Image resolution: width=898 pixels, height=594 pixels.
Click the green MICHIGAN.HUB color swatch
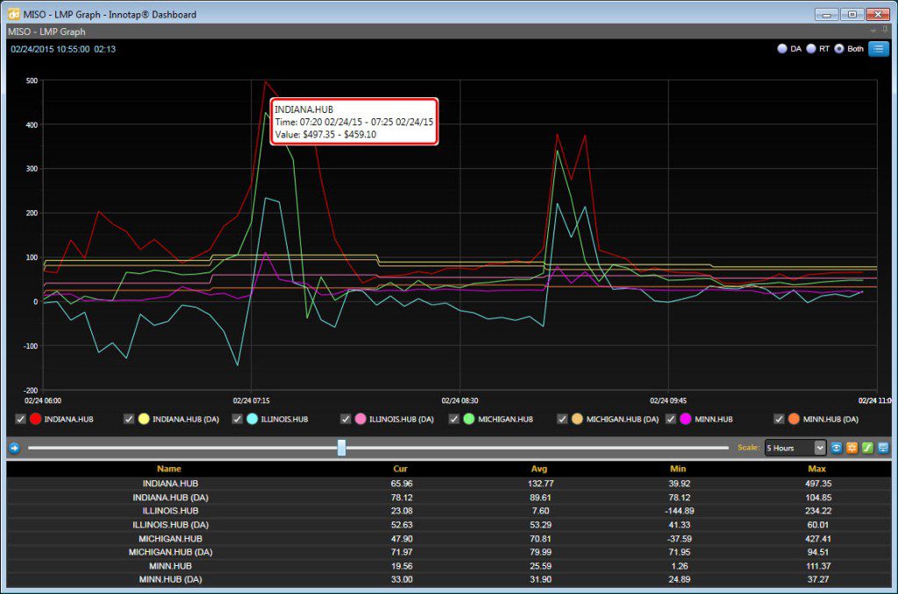point(469,419)
